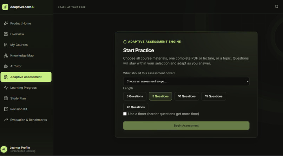Click the Start Practice heading

(x=138, y=50)
